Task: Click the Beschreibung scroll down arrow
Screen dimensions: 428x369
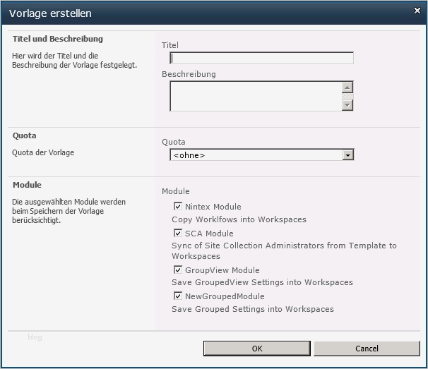Action: tap(347, 104)
